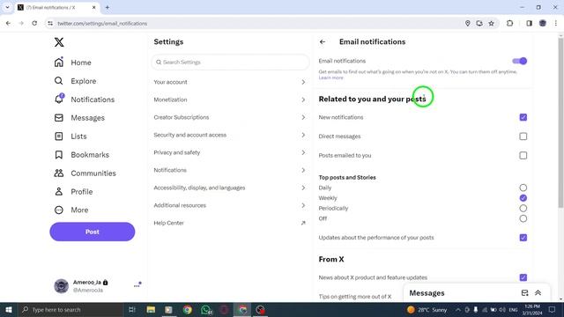Open Help Center external link

coord(229,223)
